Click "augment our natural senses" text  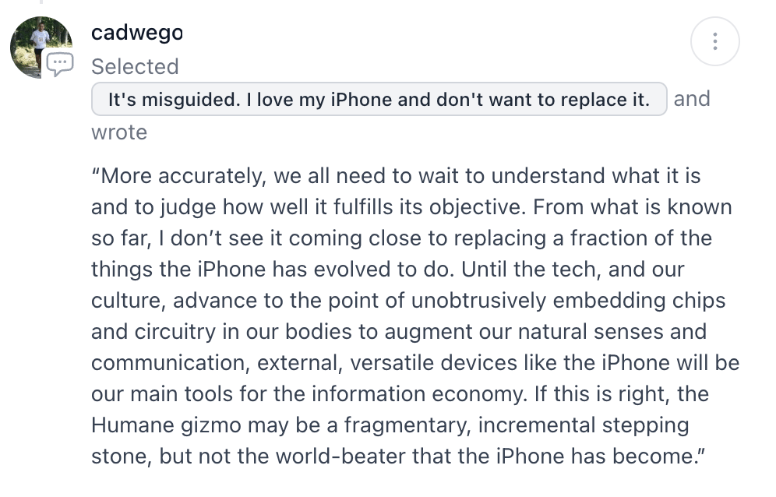coord(524,332)
